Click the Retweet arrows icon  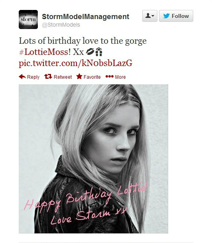coord(48,76)
